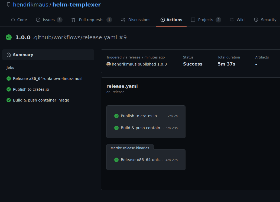Click the Triggered via release 7 minutes ago text
This screenshot has width=280, height=202.
pyautogui.click(x=136, y=57)
